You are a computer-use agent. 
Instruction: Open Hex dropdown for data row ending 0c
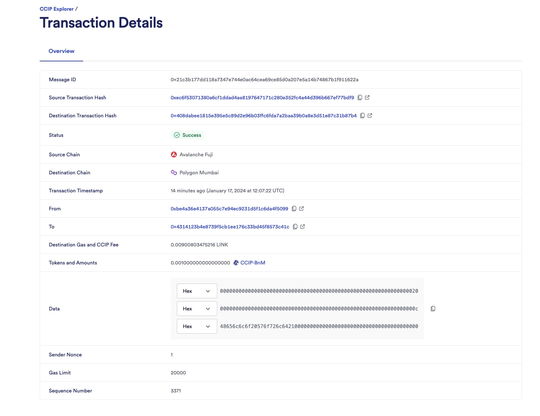click(x=197, y=309)
